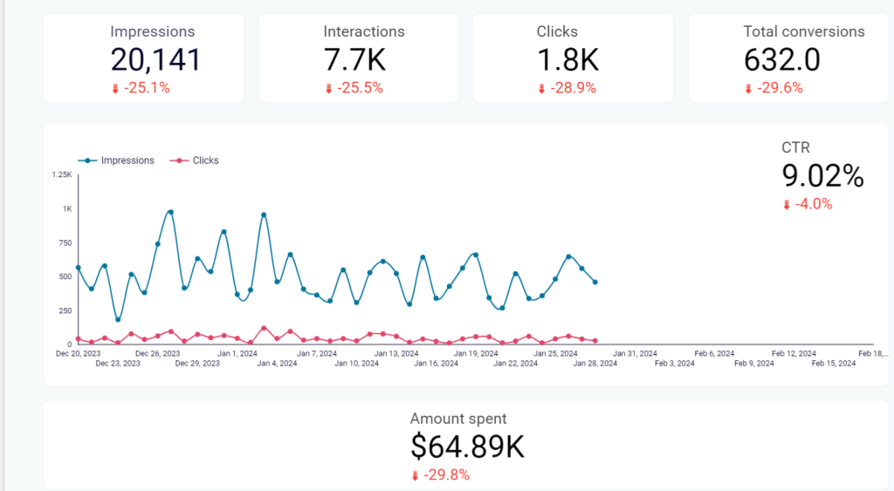The width and height of the screenshot is (894, 491).
Task: Click the Feb 12, 2024 axis label
Action: (794, 354)
